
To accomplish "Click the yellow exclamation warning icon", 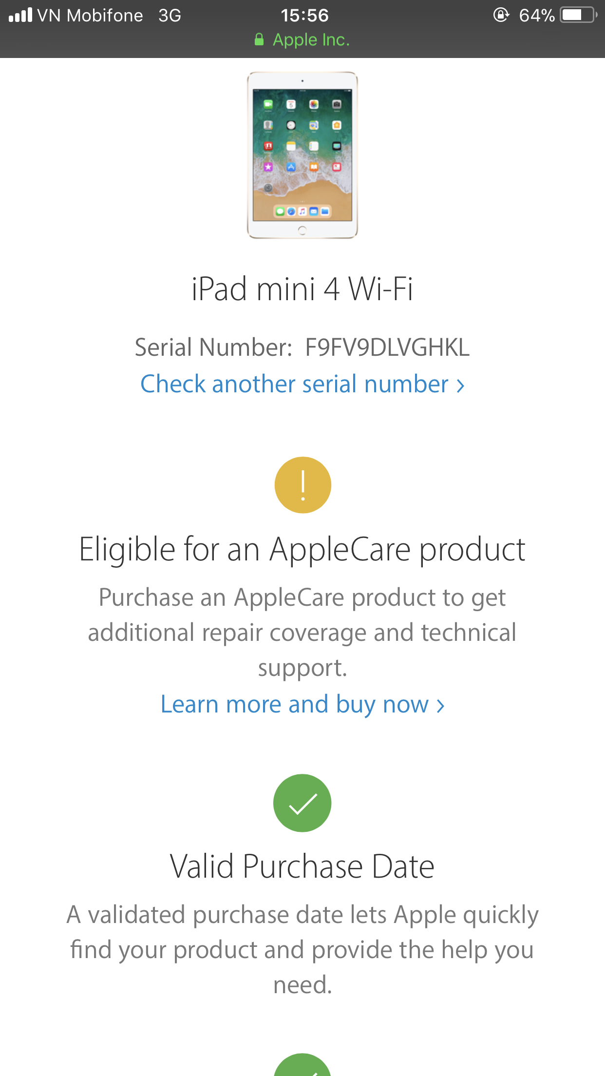I will [302, 485].
